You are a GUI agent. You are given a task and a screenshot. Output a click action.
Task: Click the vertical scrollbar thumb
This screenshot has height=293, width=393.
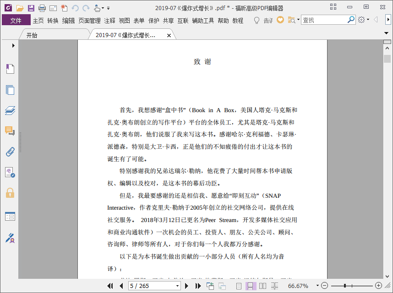(x=387, y=59)
